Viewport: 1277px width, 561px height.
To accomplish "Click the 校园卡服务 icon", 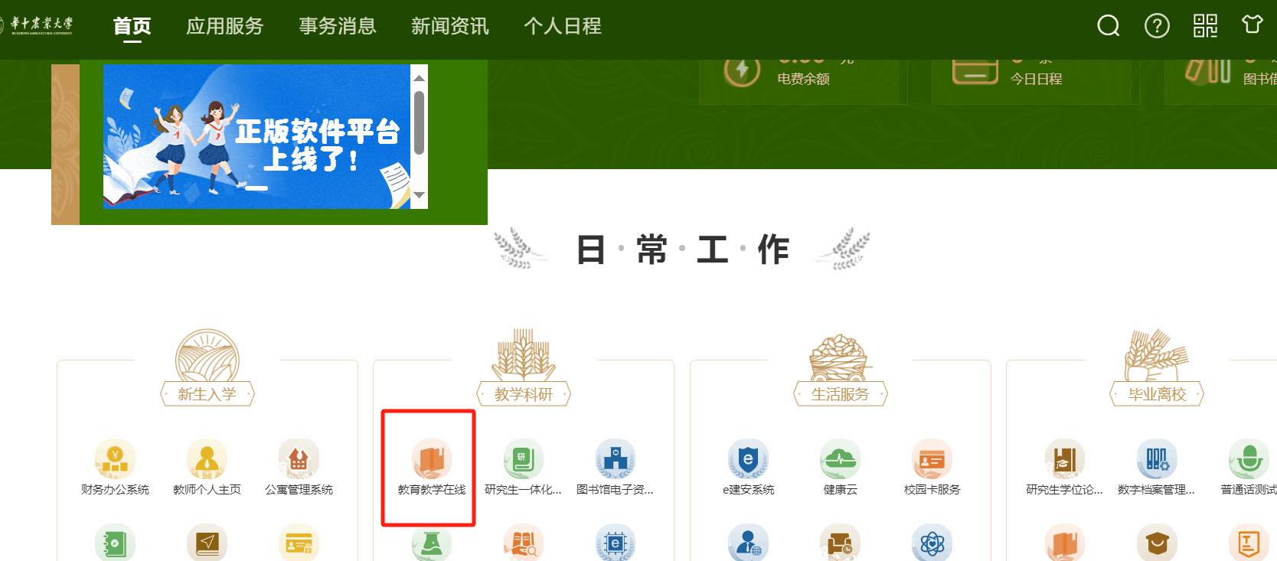I will [x=932, y=458].
